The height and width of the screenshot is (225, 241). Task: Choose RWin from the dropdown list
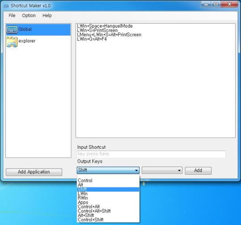108,198
